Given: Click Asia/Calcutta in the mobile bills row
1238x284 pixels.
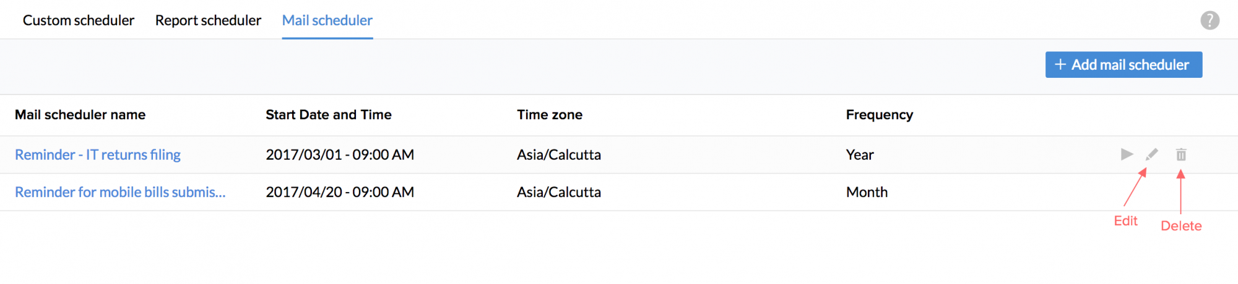Looking at the screenshot, I should coord(559,192).
